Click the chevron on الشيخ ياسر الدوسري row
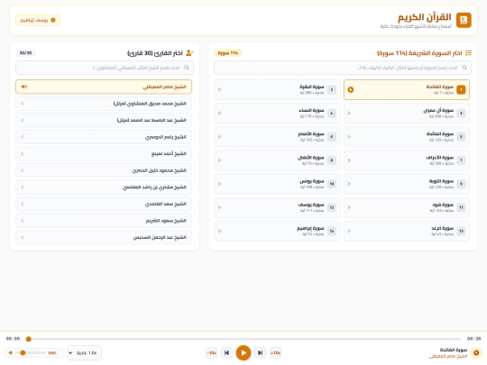The image size is (487, 365). coord(23,137)
